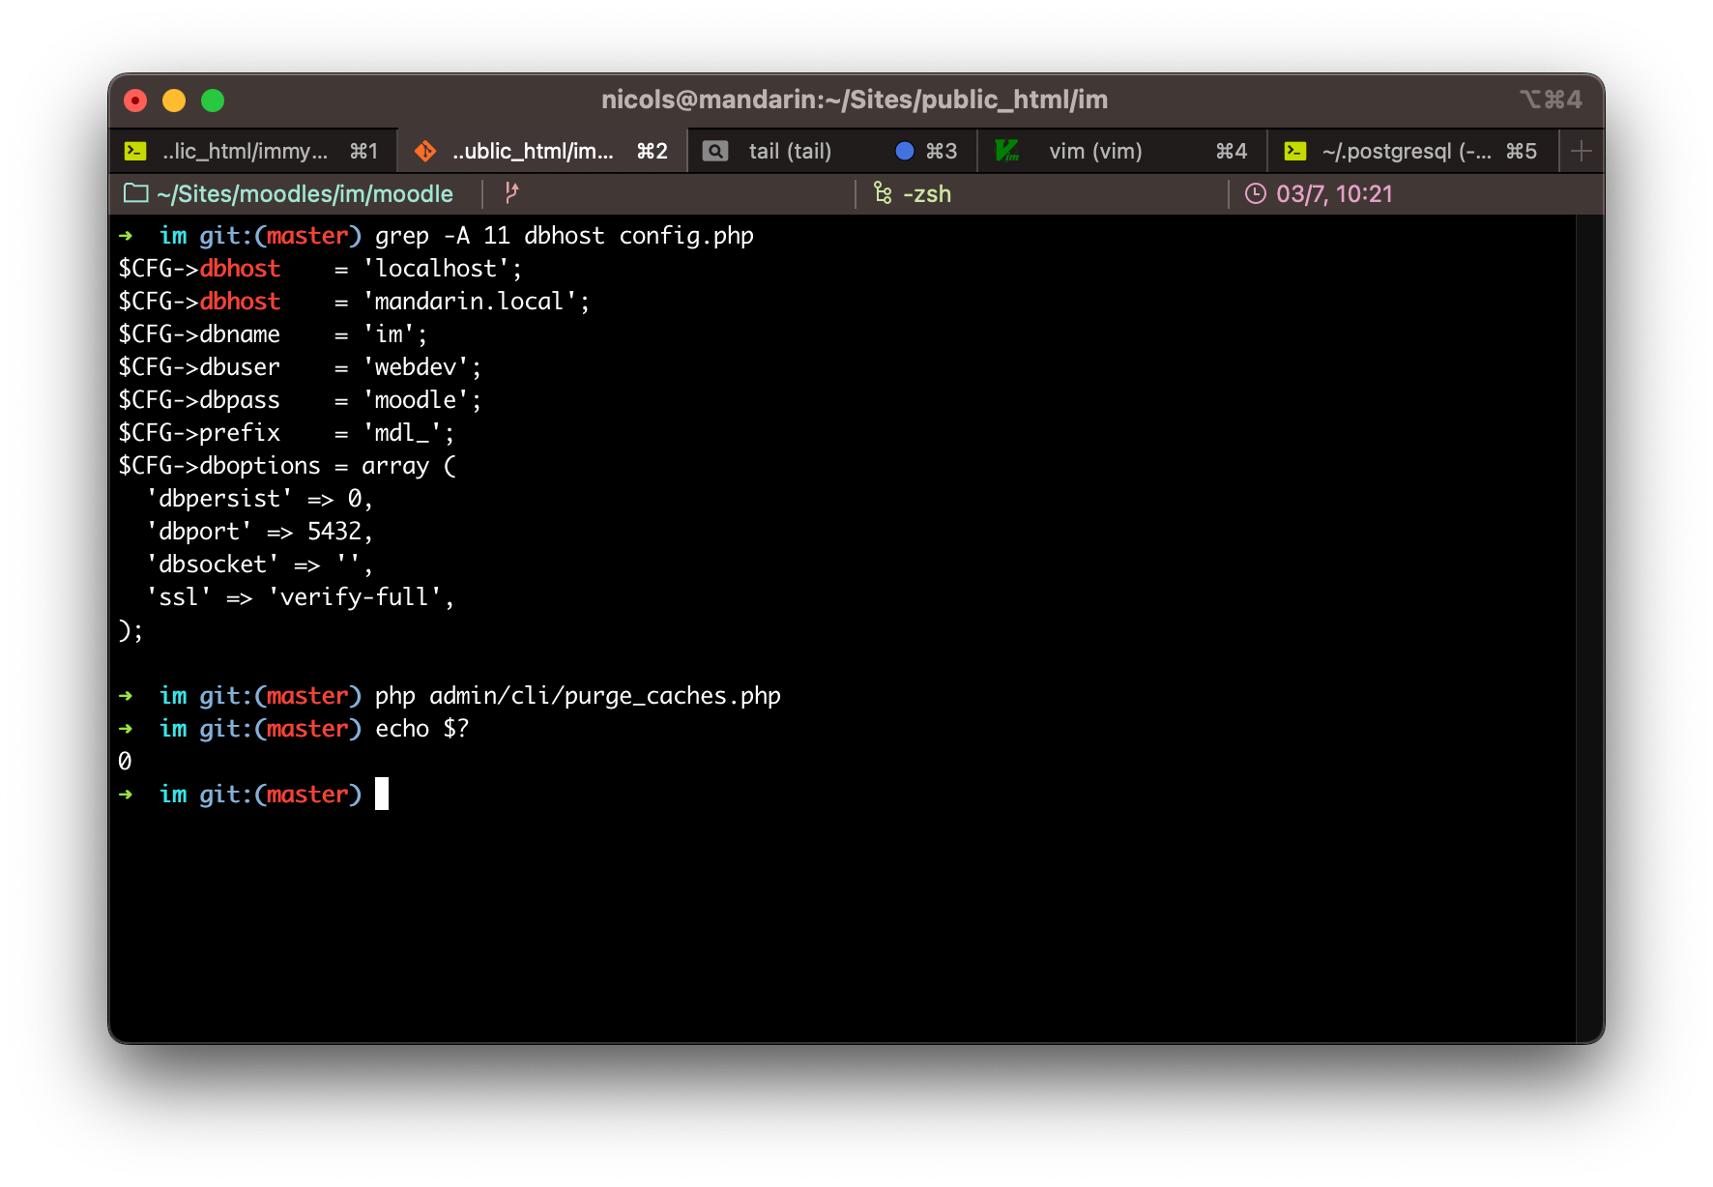Click the git icon on second tab
Viewport: 1713px width, 1187px height.
(x=424, y=151)
